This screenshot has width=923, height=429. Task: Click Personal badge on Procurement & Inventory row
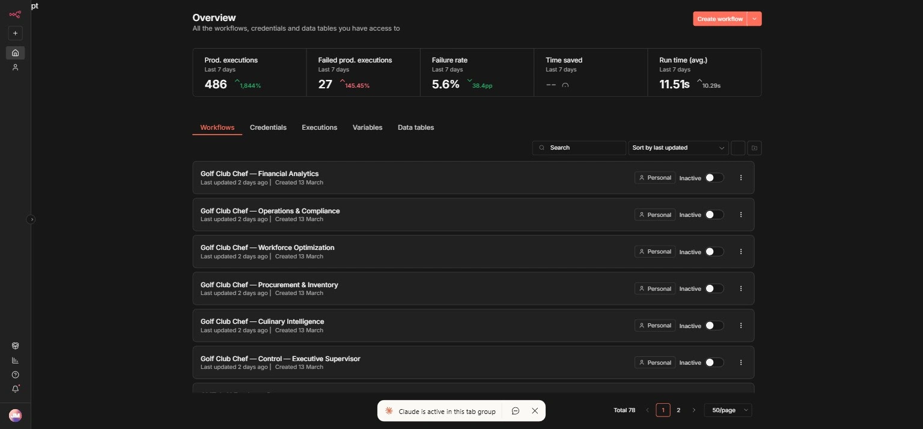[655, 288]
